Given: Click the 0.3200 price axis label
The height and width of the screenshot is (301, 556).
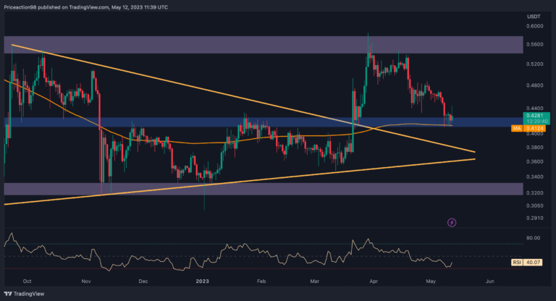Looking at the screenshot, I should click(x=535, y=193).
